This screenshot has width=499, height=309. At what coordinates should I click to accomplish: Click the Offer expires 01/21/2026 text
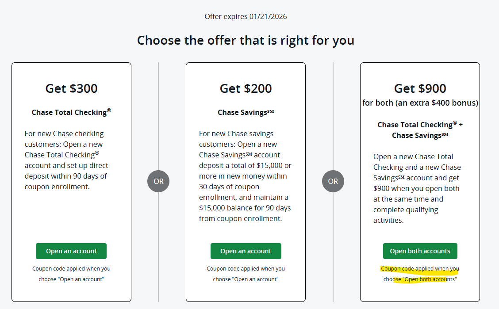(246, 17)
